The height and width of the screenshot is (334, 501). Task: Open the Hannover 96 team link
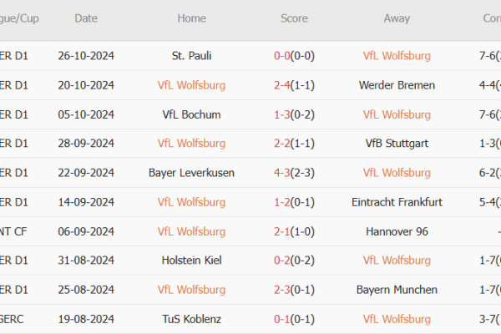click(x=397, y=231)
